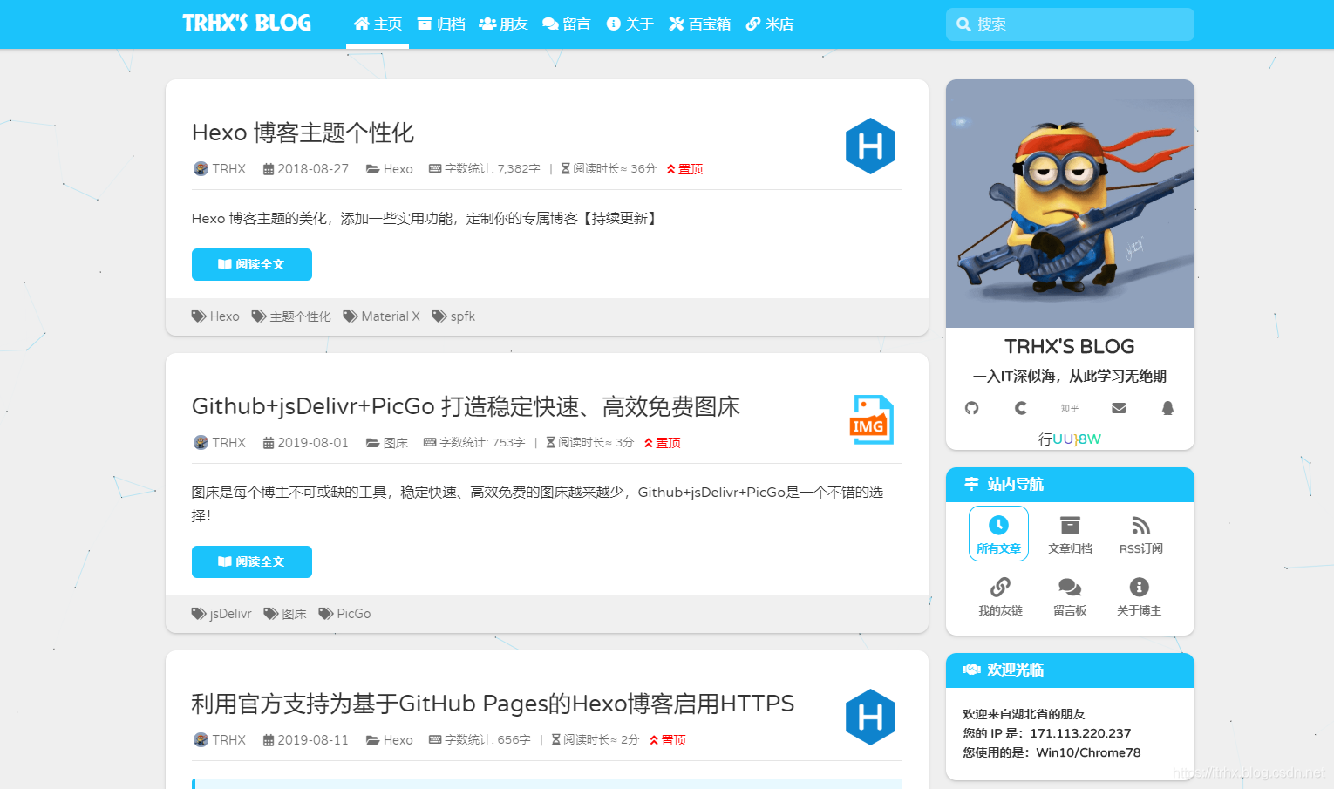Click 阅读全文 under the 图床 post
Screen dimensions: 1334x789
252,561
